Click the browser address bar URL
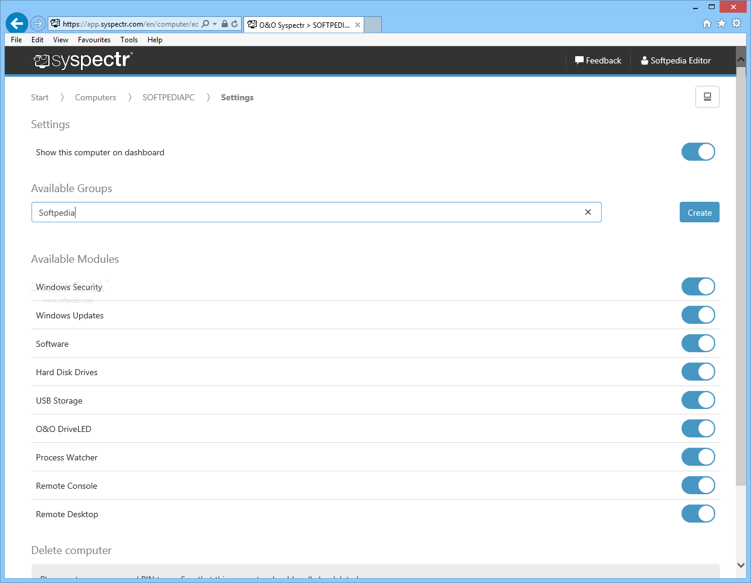751x583 pixels. (131, 24)
